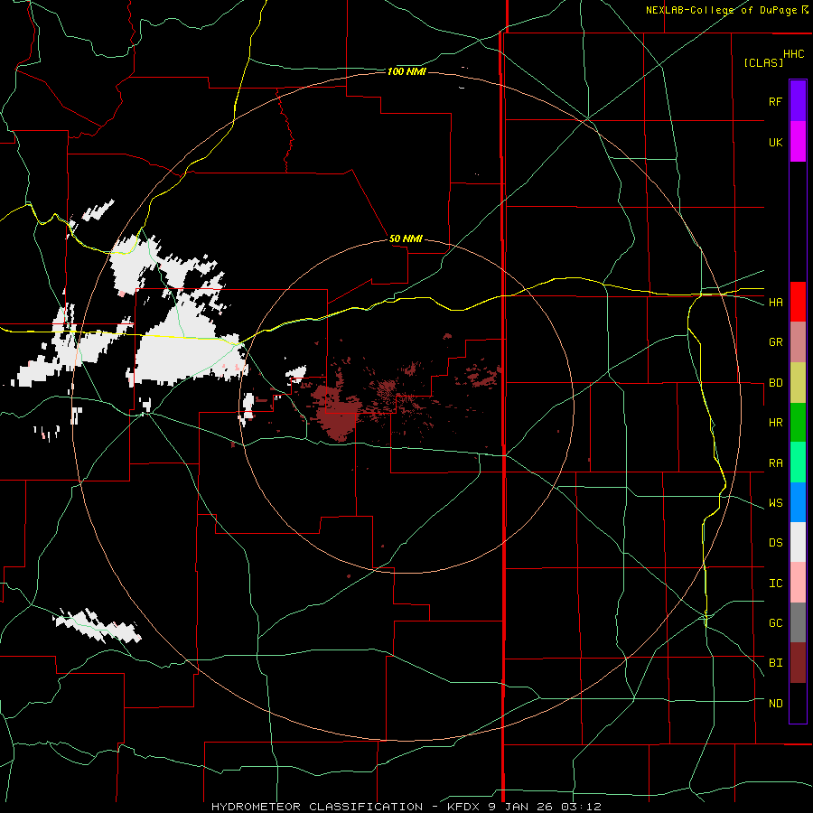Pick the RA light green swatch

(798, 463)
